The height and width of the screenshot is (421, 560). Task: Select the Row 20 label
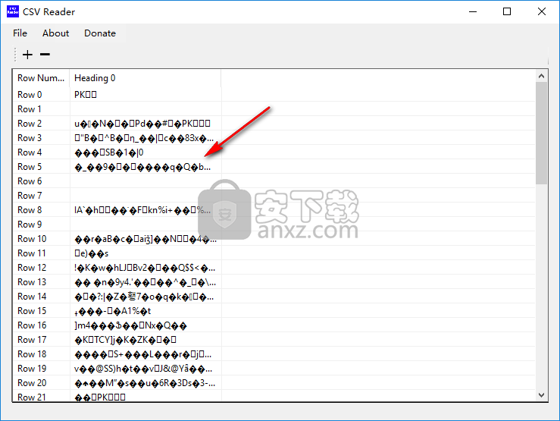[x=32, y=383]
